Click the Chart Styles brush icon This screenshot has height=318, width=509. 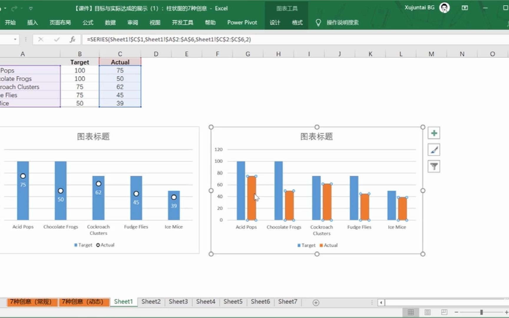(x=433, y=150)
